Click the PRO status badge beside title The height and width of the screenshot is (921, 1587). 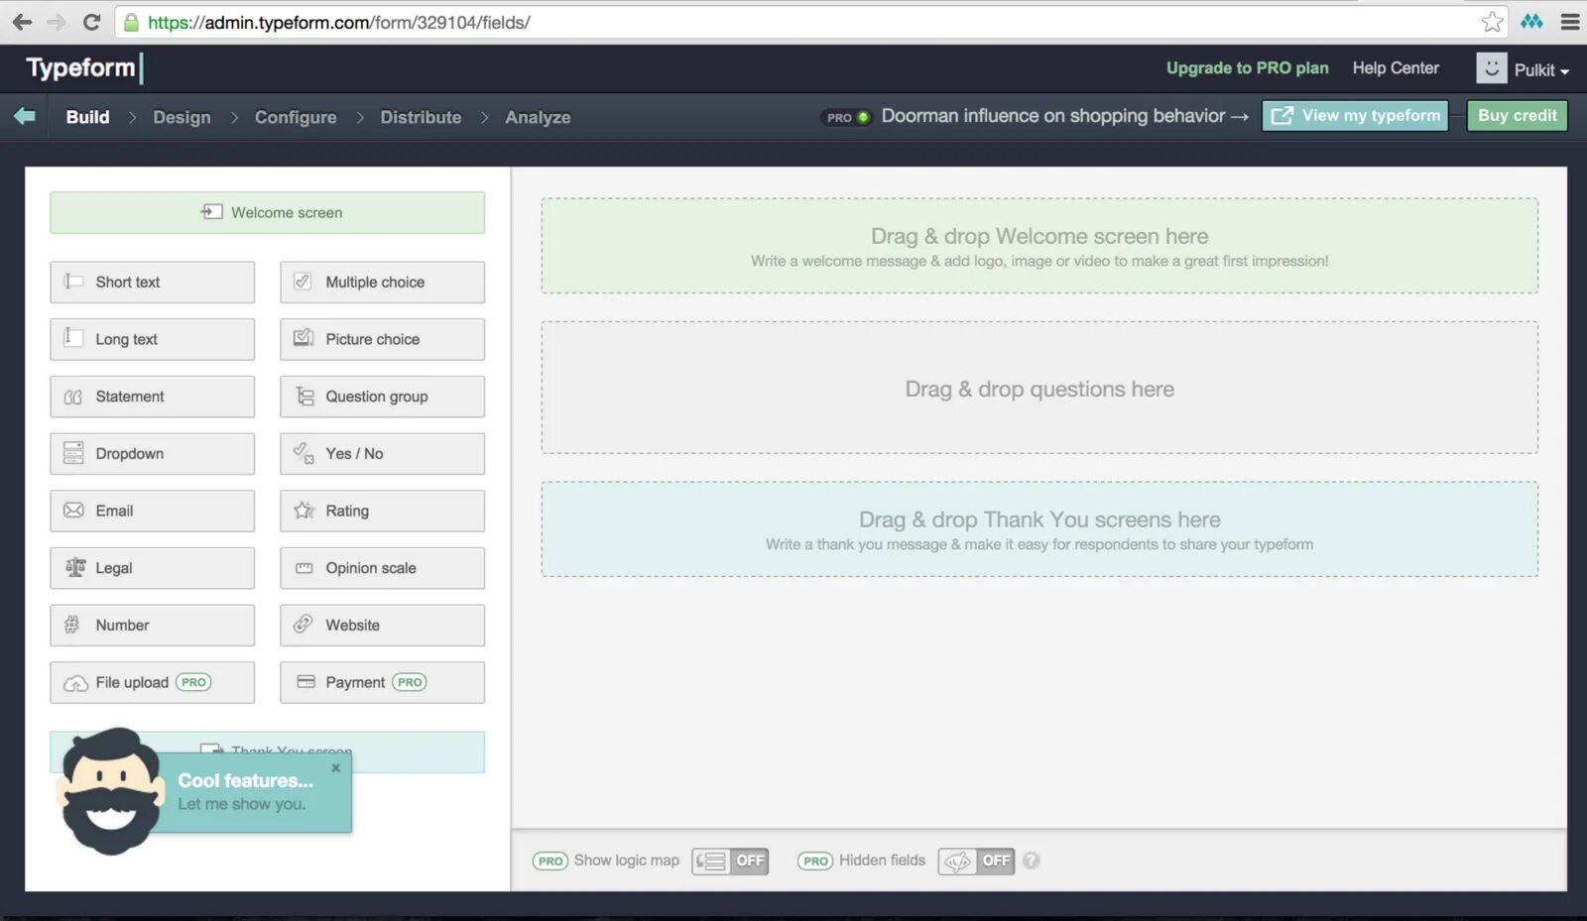[847, 117]
